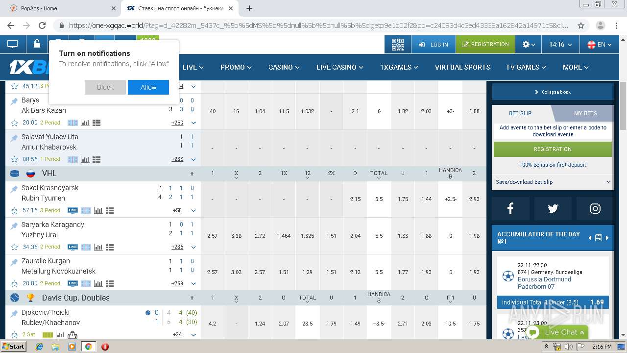Image resolution: width=627 pixels, height=353 pixels.
Task: Open the list icon for Salavat Yulaev match
Action: pos(96,159)
